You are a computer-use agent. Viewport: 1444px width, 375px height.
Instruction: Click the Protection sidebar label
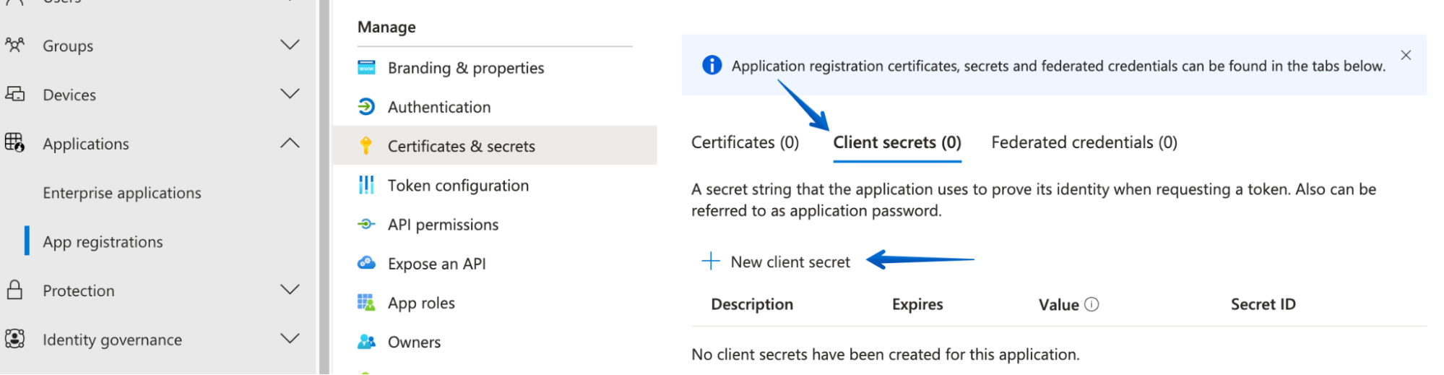pos(79,290)
